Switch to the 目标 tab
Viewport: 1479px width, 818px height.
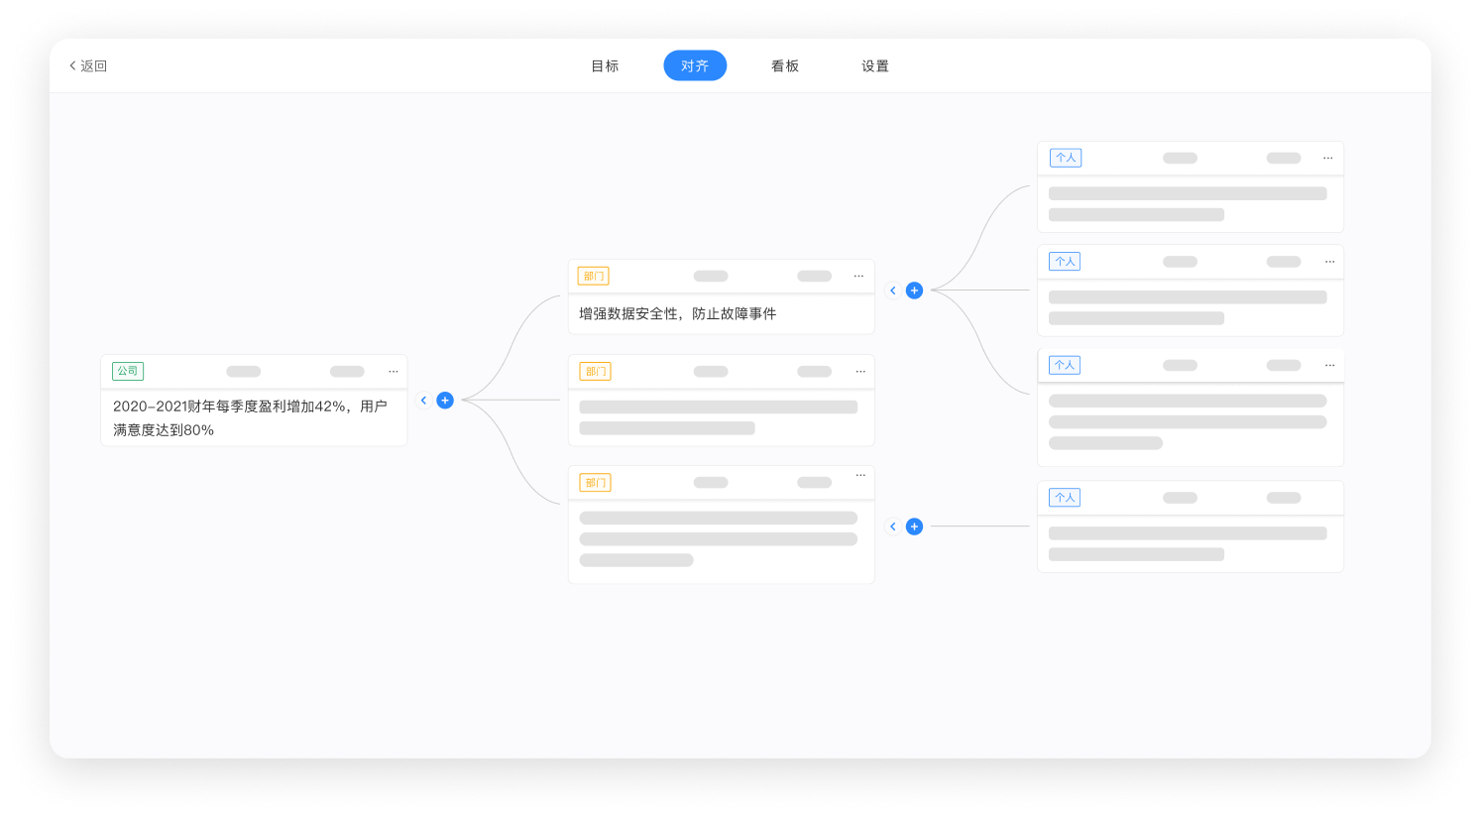click(x=605, y=65)
